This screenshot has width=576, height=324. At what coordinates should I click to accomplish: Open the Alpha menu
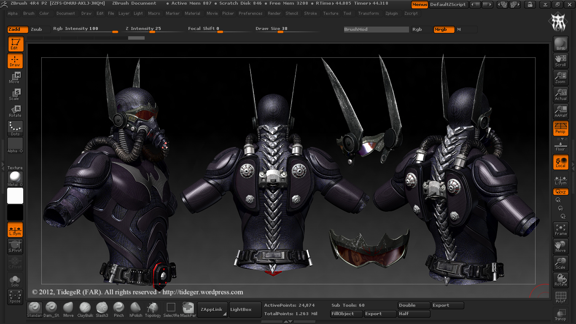[13, 13]
